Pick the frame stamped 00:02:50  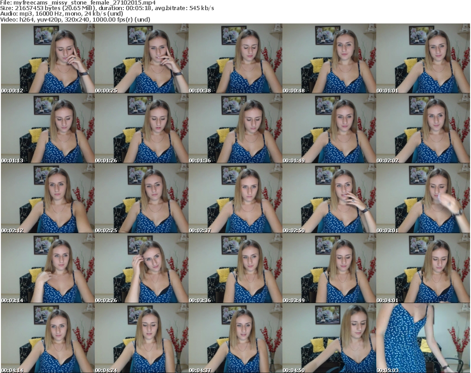[x=329, y=198]
